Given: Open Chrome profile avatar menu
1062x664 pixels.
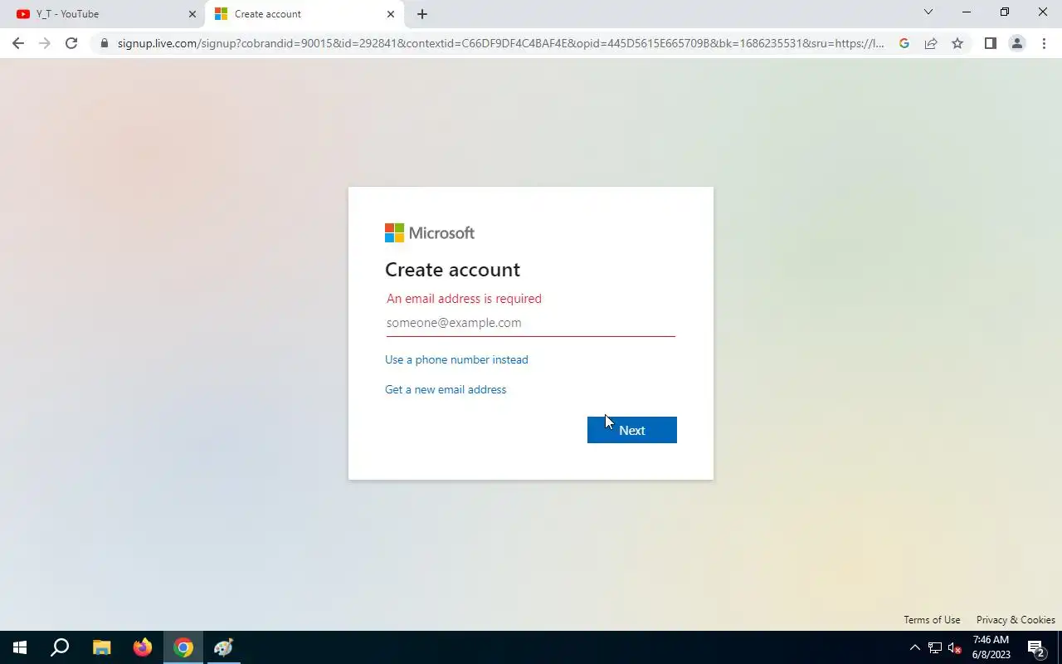Looking at the screenshot, I should coord(1016,43).
